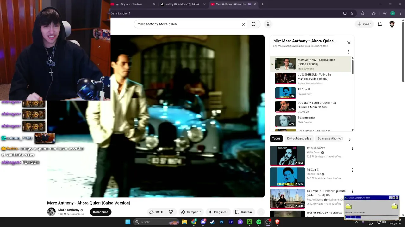Viewport: 405px width, 227px height.
Task: Open OBS Studio from the taskbar
Action: pos(268,222)
